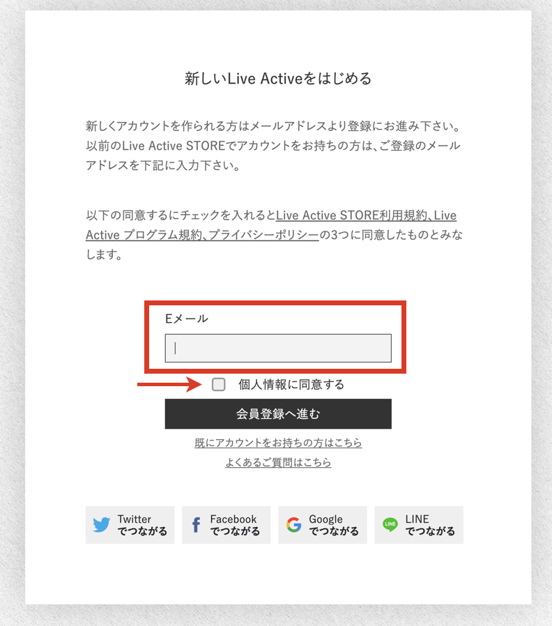Focus the Eメール input field

coord(278,348)
